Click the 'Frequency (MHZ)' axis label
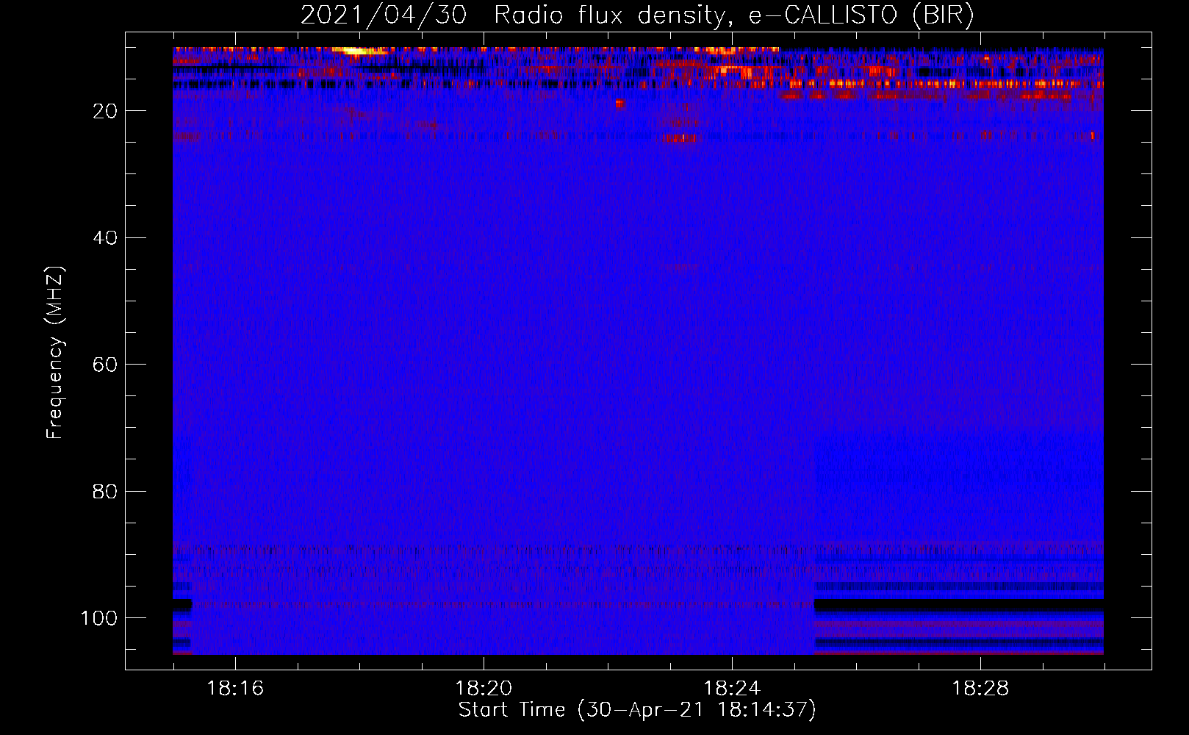The image size is (1189, 735). click(55, 352)
